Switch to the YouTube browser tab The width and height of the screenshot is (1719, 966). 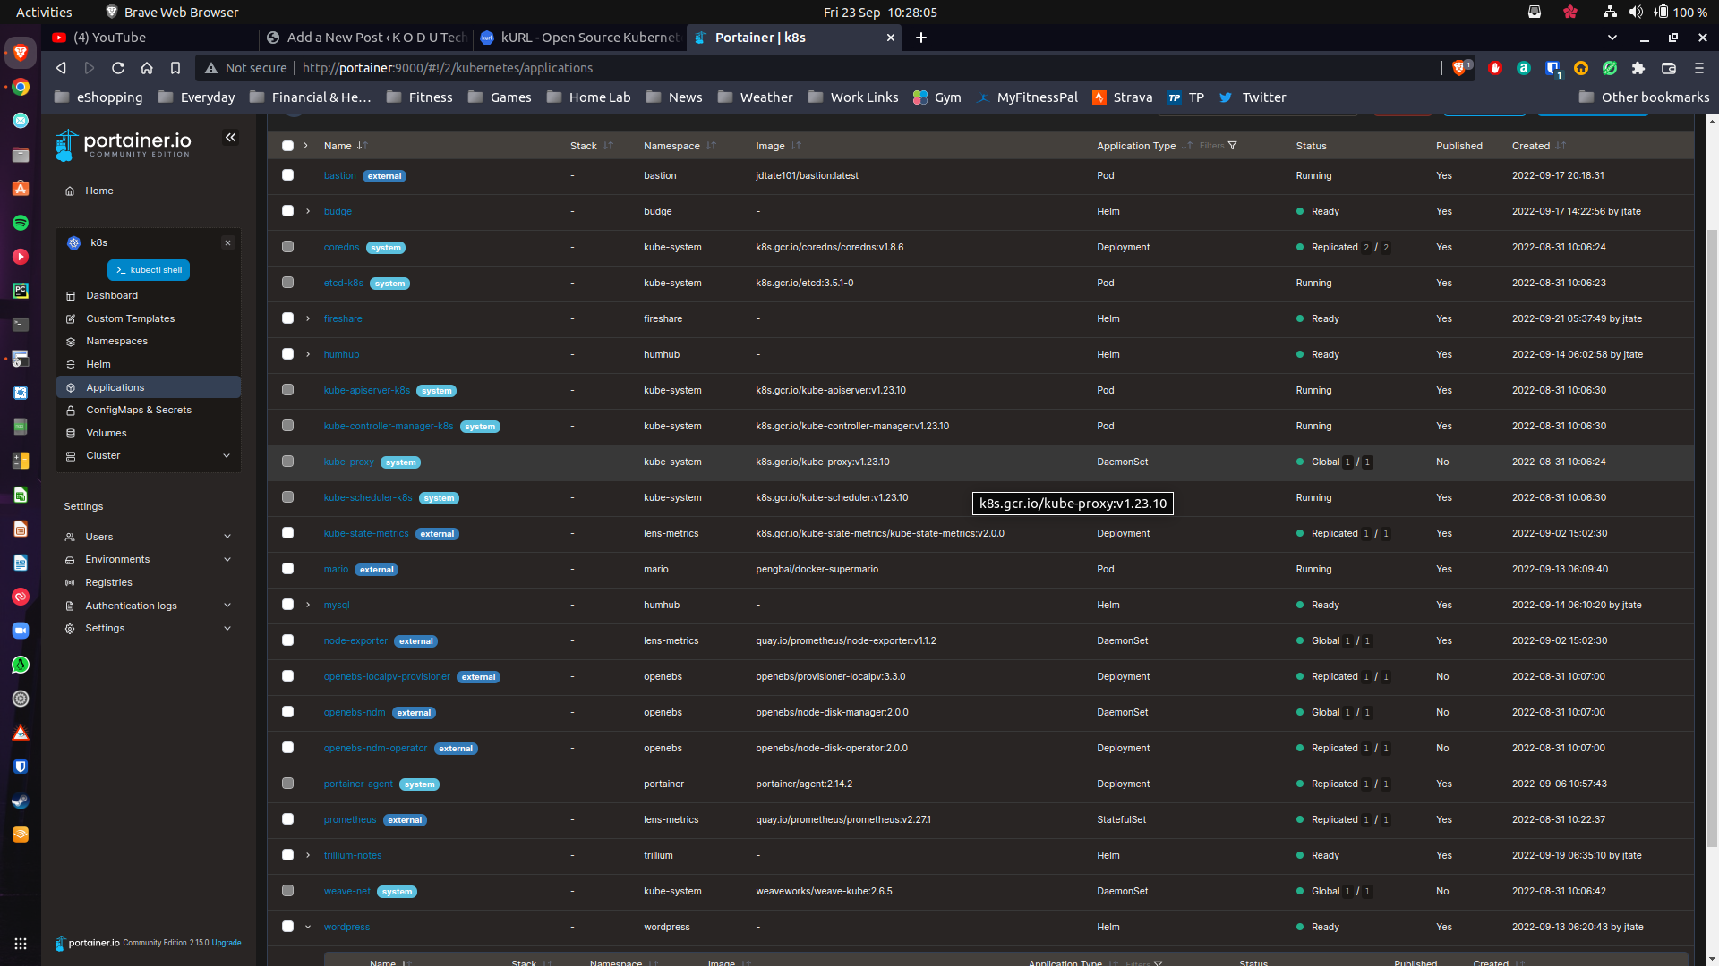pyautogui.click(x=152, y=38)
